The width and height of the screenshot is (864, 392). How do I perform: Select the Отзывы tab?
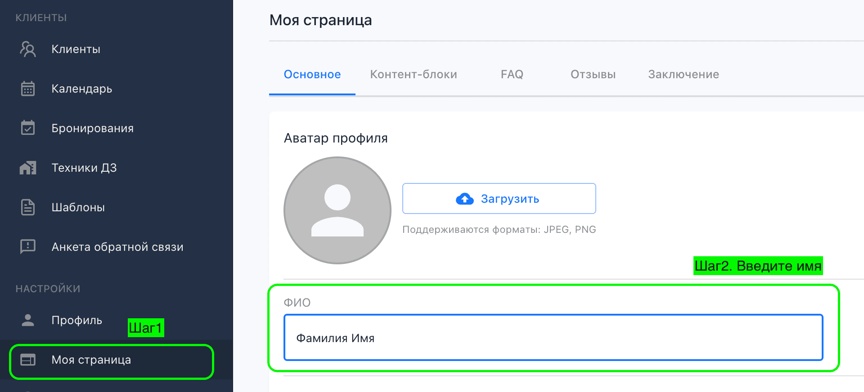(x=593, y=74)
